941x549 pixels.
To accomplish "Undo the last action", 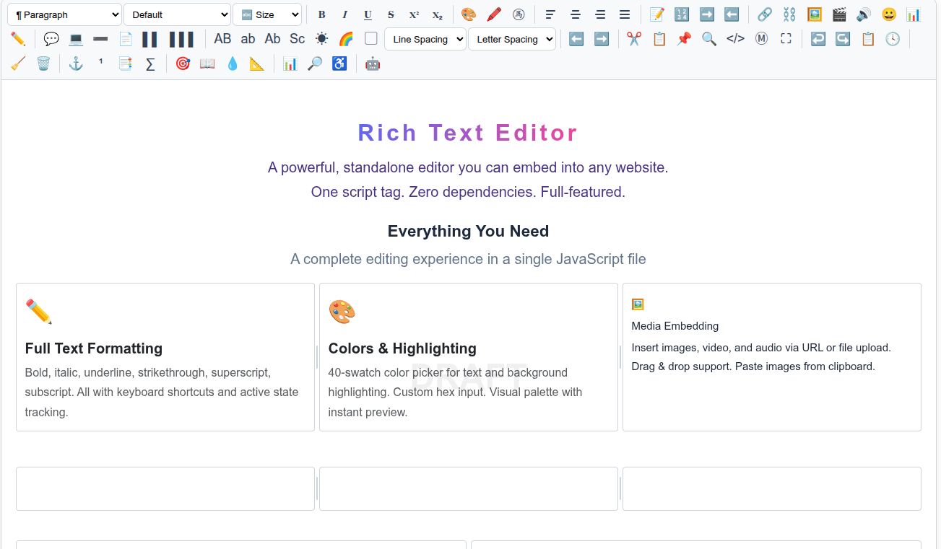I will point(818,39).
